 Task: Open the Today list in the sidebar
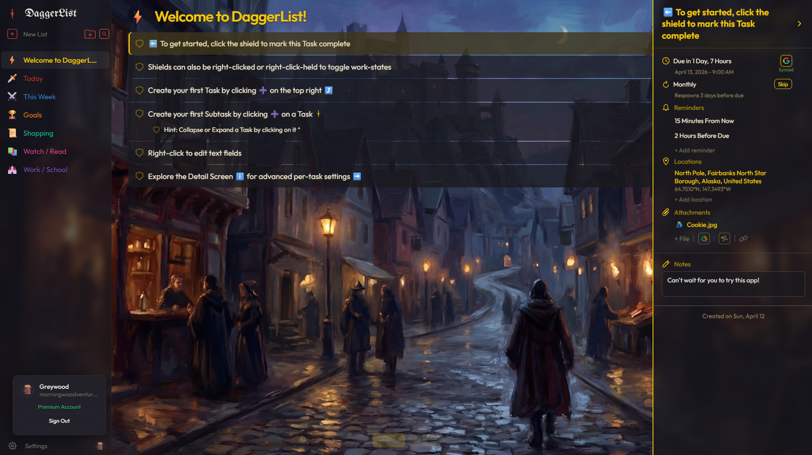pos(33,78)
